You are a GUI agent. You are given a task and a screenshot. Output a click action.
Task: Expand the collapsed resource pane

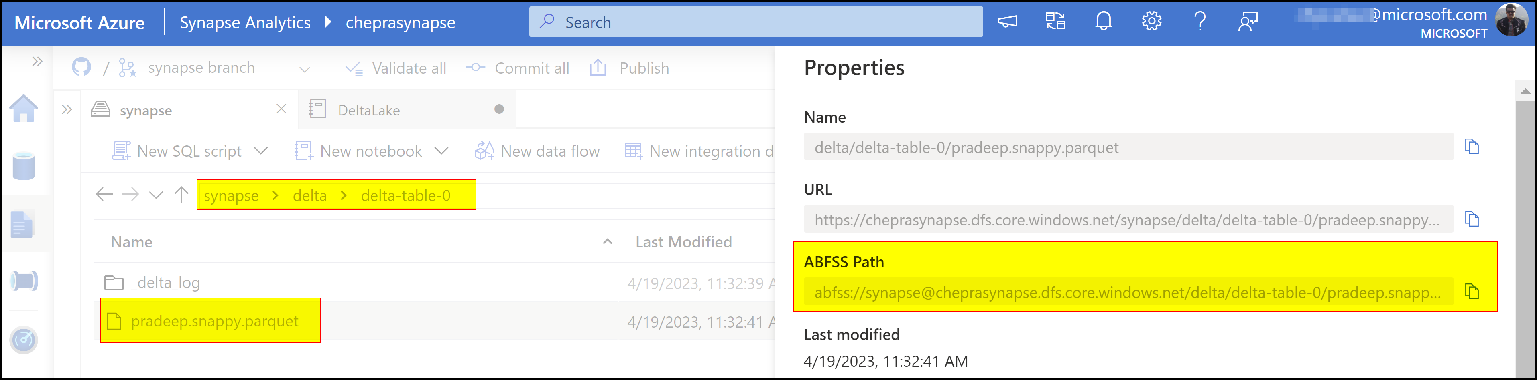[x=67, y=110]
